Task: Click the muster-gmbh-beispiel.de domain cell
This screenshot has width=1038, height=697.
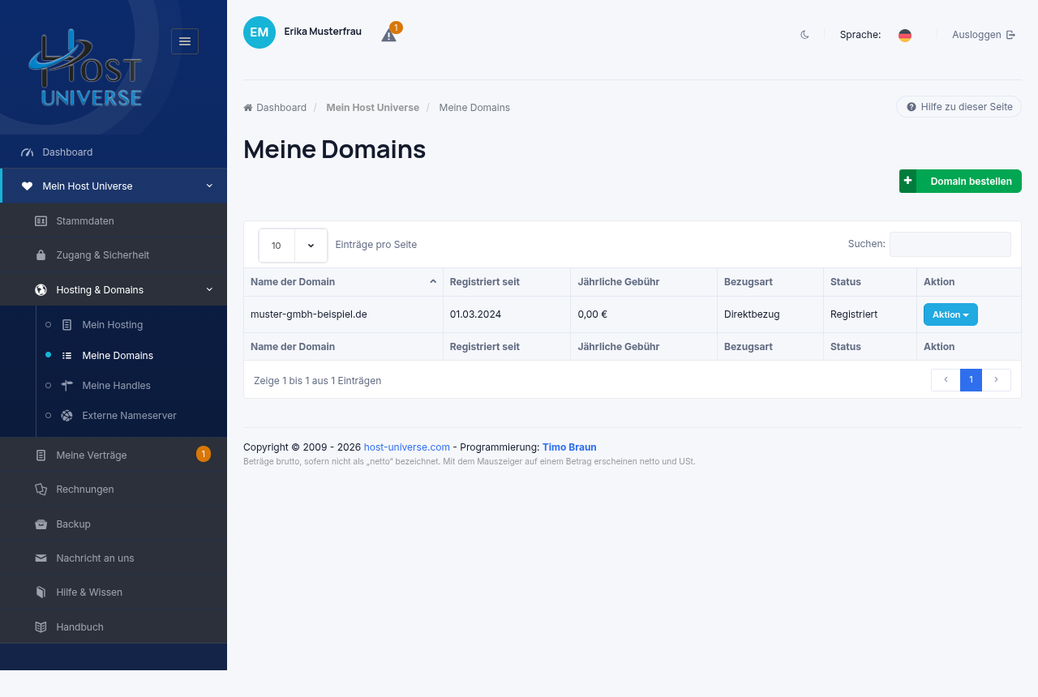Action: (x=343, y=314)
